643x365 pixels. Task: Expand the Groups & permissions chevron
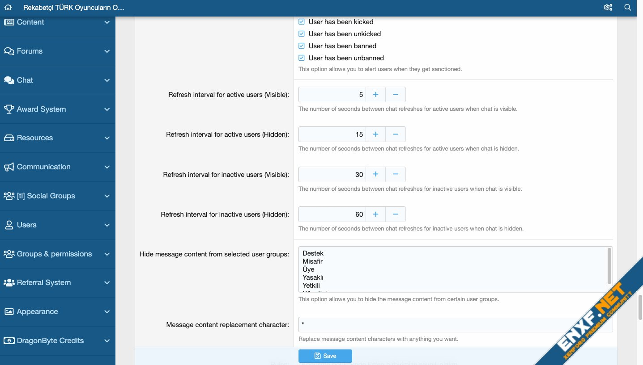[107, 254]
